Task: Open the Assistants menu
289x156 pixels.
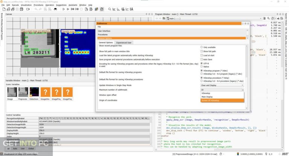Action: point(73,5)
